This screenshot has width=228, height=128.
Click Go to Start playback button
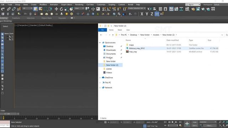tap(165, 122)
